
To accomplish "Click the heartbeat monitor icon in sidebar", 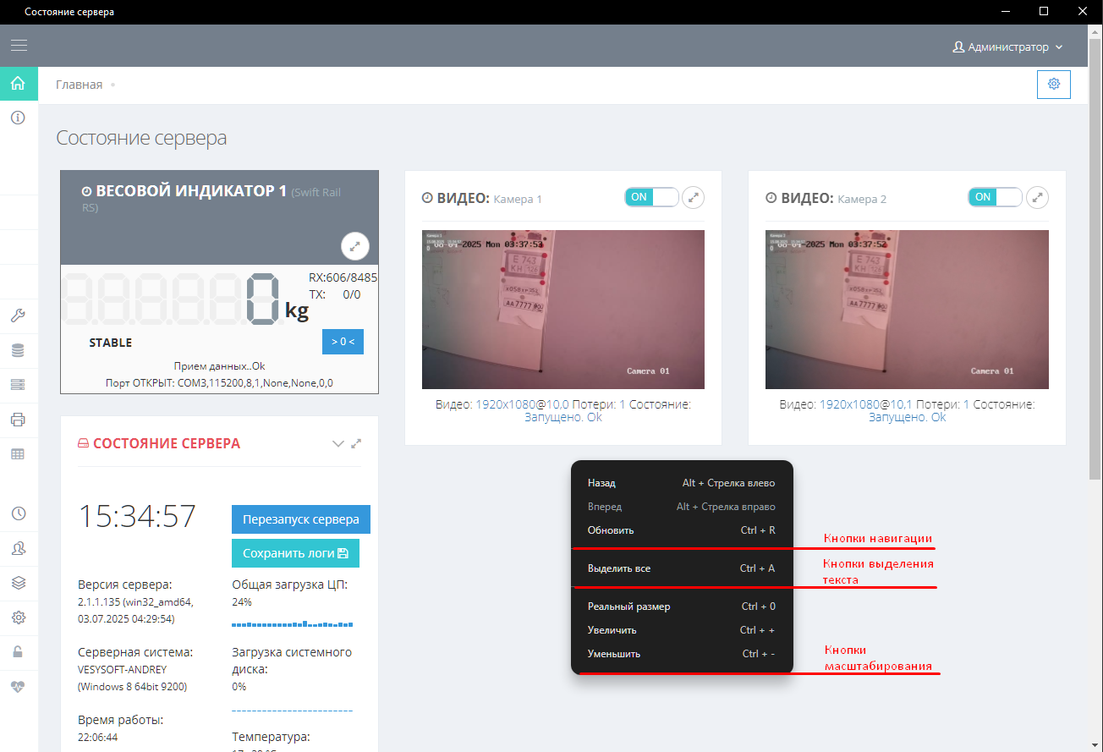I will (x=18, y=687).
